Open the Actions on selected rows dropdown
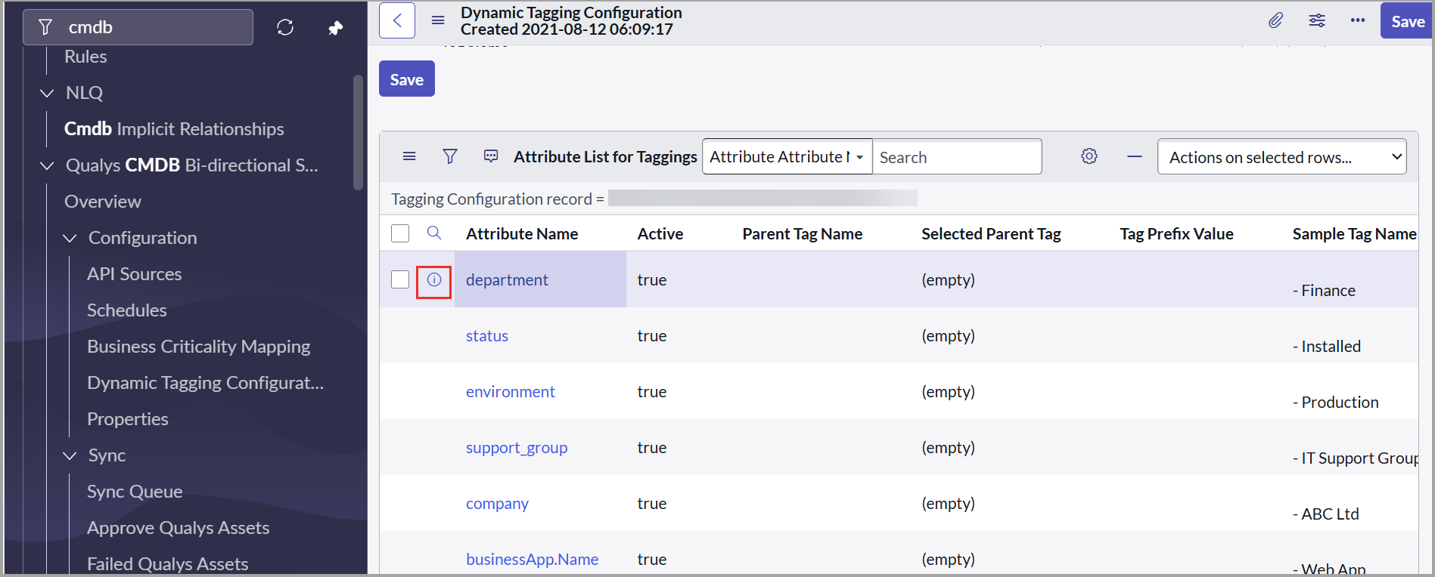Viewport: 1435px width, 577px height. (1281, 157)
